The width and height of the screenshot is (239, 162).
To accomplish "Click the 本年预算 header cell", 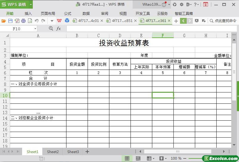I will (x=163, y=67).
